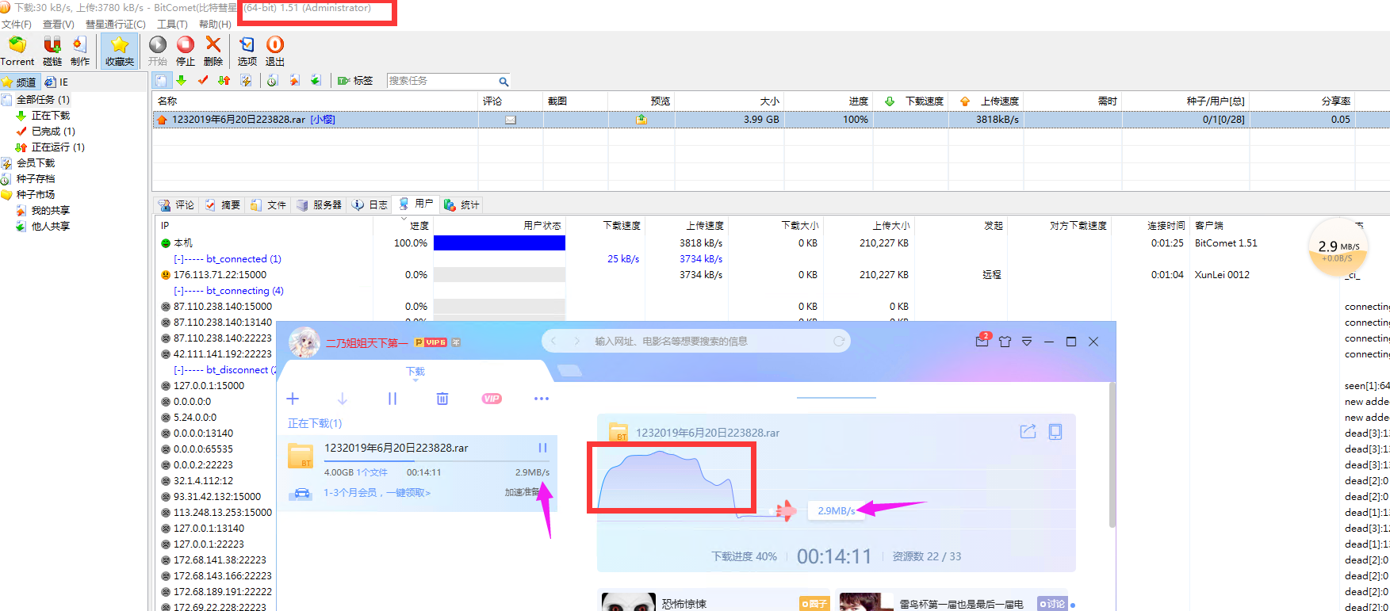Open the 工具(T) menu
The height and width of the screenshot is (611, 1390).
(172, 25)
